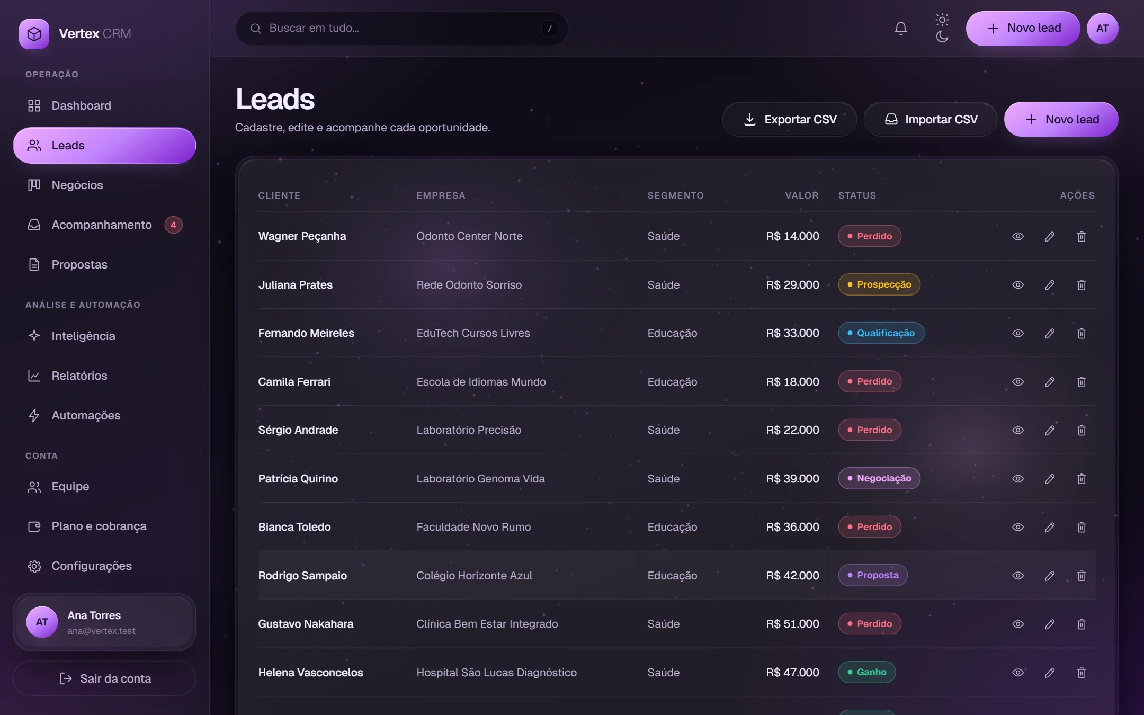View Helena Vasconcelos lead eye icon

click(x=1017, y=673)
